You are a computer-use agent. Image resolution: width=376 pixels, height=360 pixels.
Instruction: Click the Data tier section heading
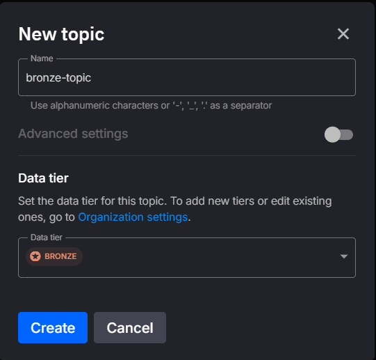[x=43, y=178]
